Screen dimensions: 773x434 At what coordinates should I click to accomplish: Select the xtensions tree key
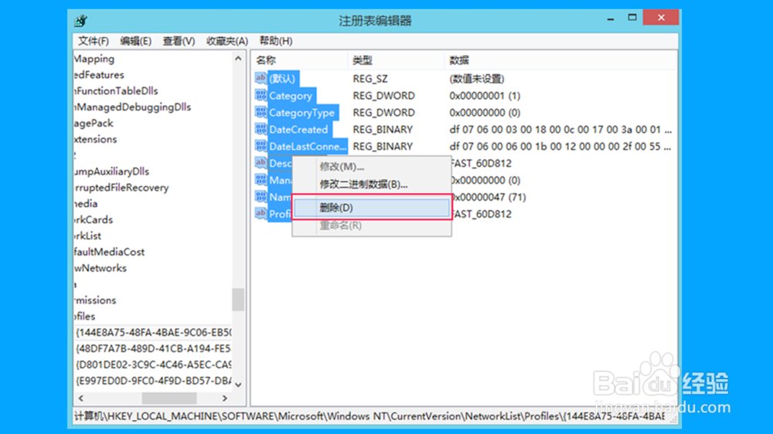tap(96, 140)
